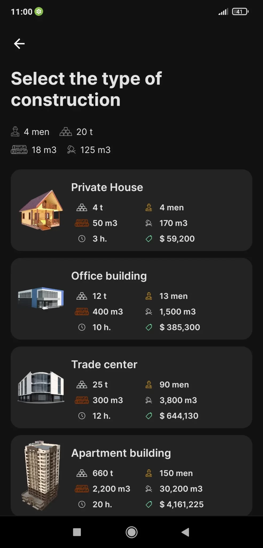
Task: Choose the Apartment building title
Action: [x=121, y=453]
